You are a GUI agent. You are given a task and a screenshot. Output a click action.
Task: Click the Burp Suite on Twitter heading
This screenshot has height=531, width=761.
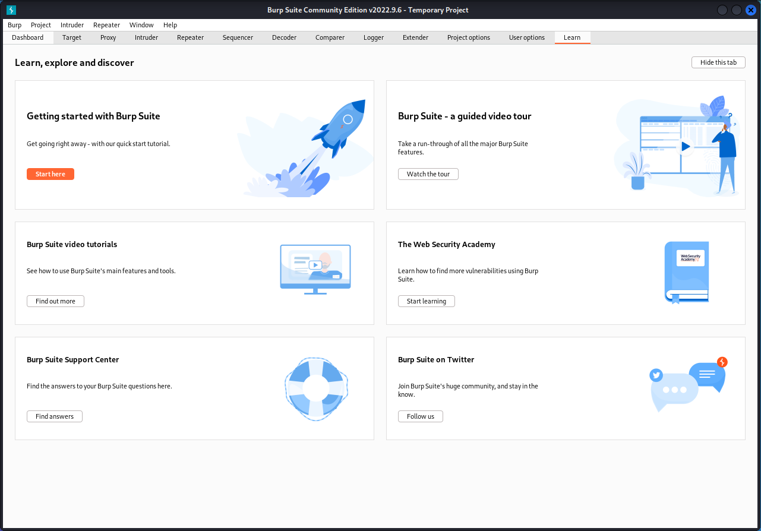pos(436,359)
